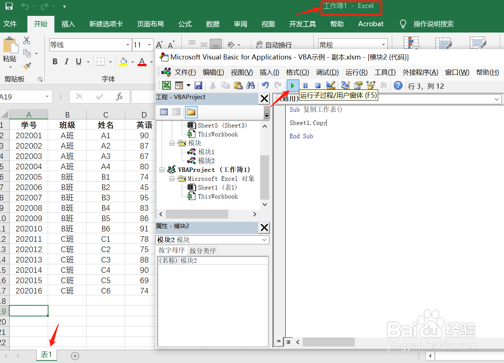Open the font name dropdown (等线)
Viewport: 504px width, 363px height.
coord(128,45)
